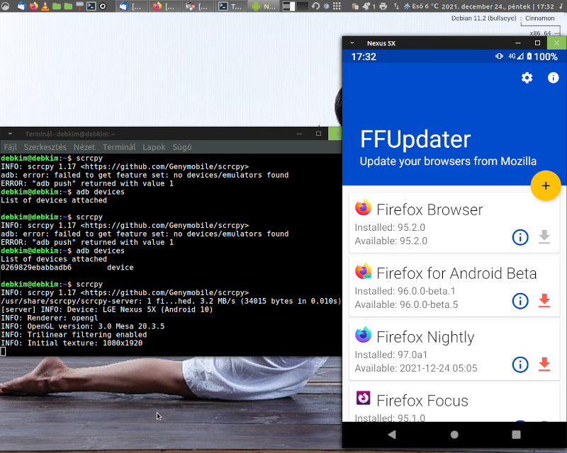Show info for Firefox Browser
Screen dimensions: 567x453
coord(520,237)
